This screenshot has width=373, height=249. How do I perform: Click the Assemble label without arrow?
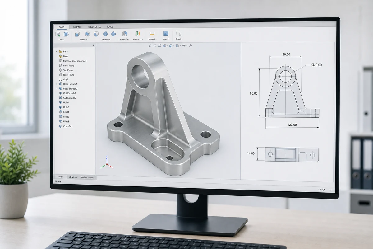point(124,40)
